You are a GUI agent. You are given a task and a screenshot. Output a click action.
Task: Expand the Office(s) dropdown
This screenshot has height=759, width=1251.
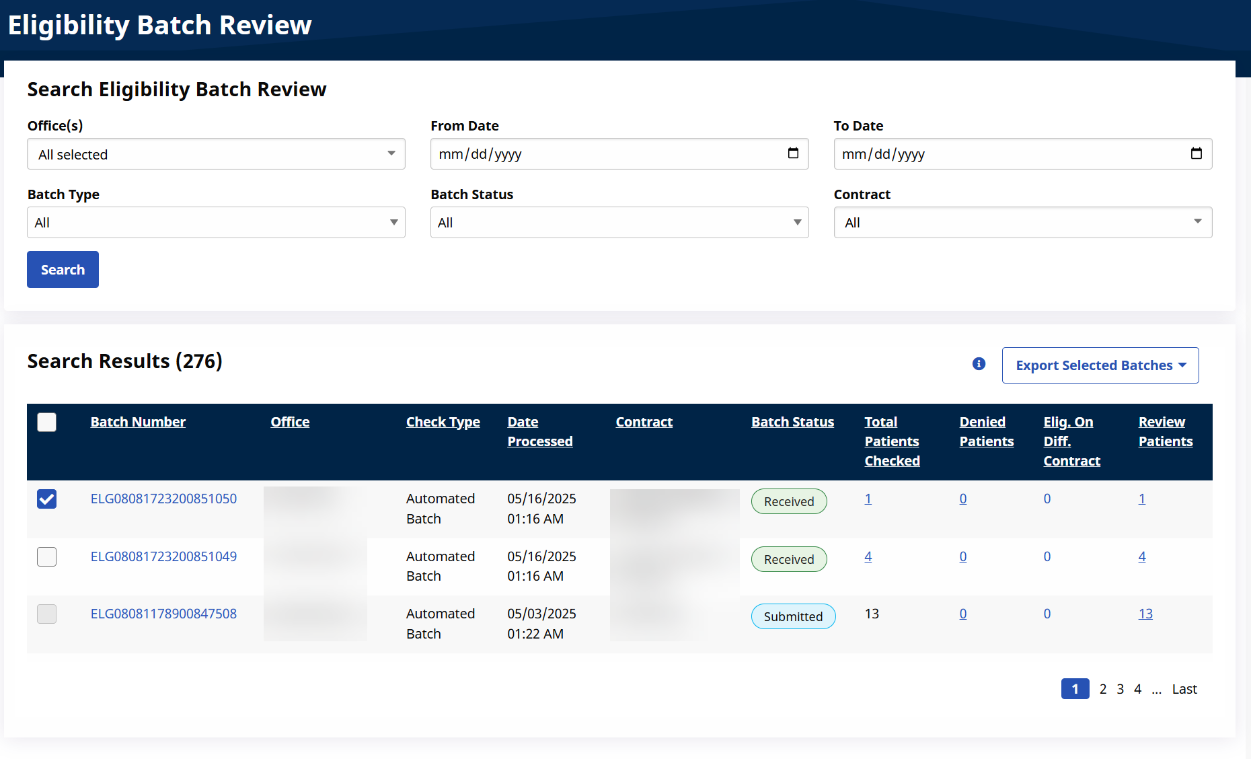point(216,154)
